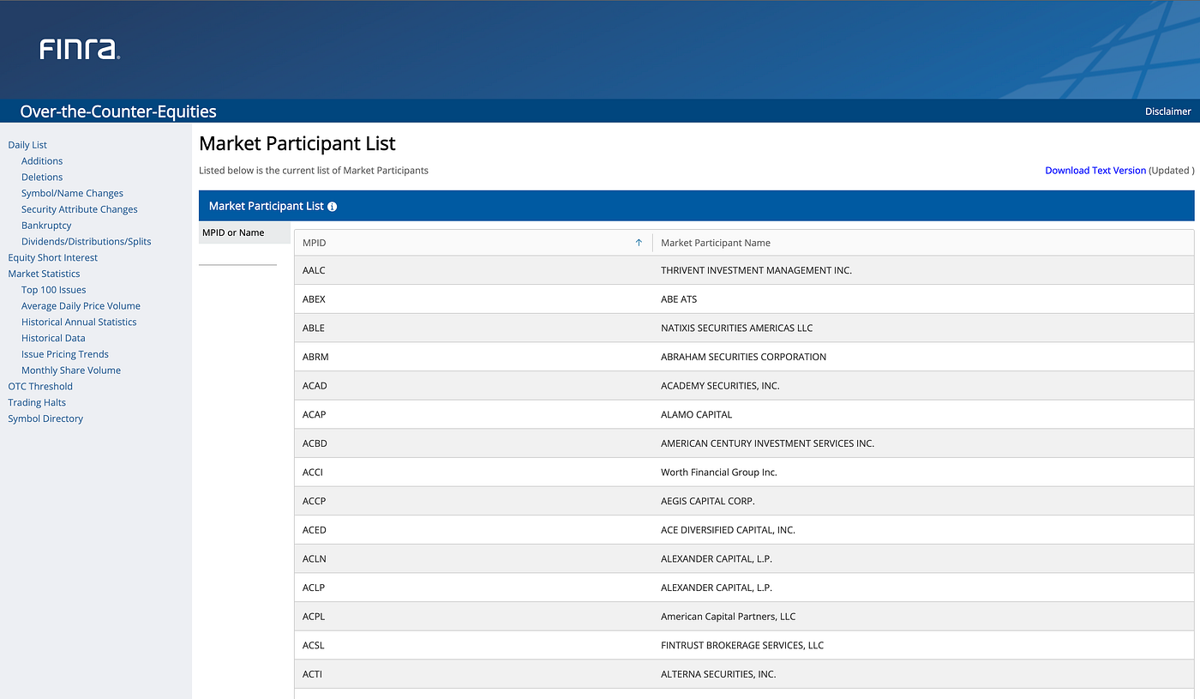Click ALEXANDER CAPITAL, L.P. in ACLN row
Screen dimensions: 1200x699
(717, 559)
